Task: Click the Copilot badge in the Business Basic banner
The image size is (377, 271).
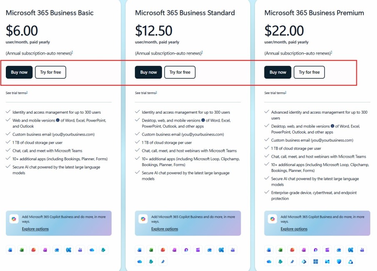Action: pyautogui.click(x=15, y=218)
